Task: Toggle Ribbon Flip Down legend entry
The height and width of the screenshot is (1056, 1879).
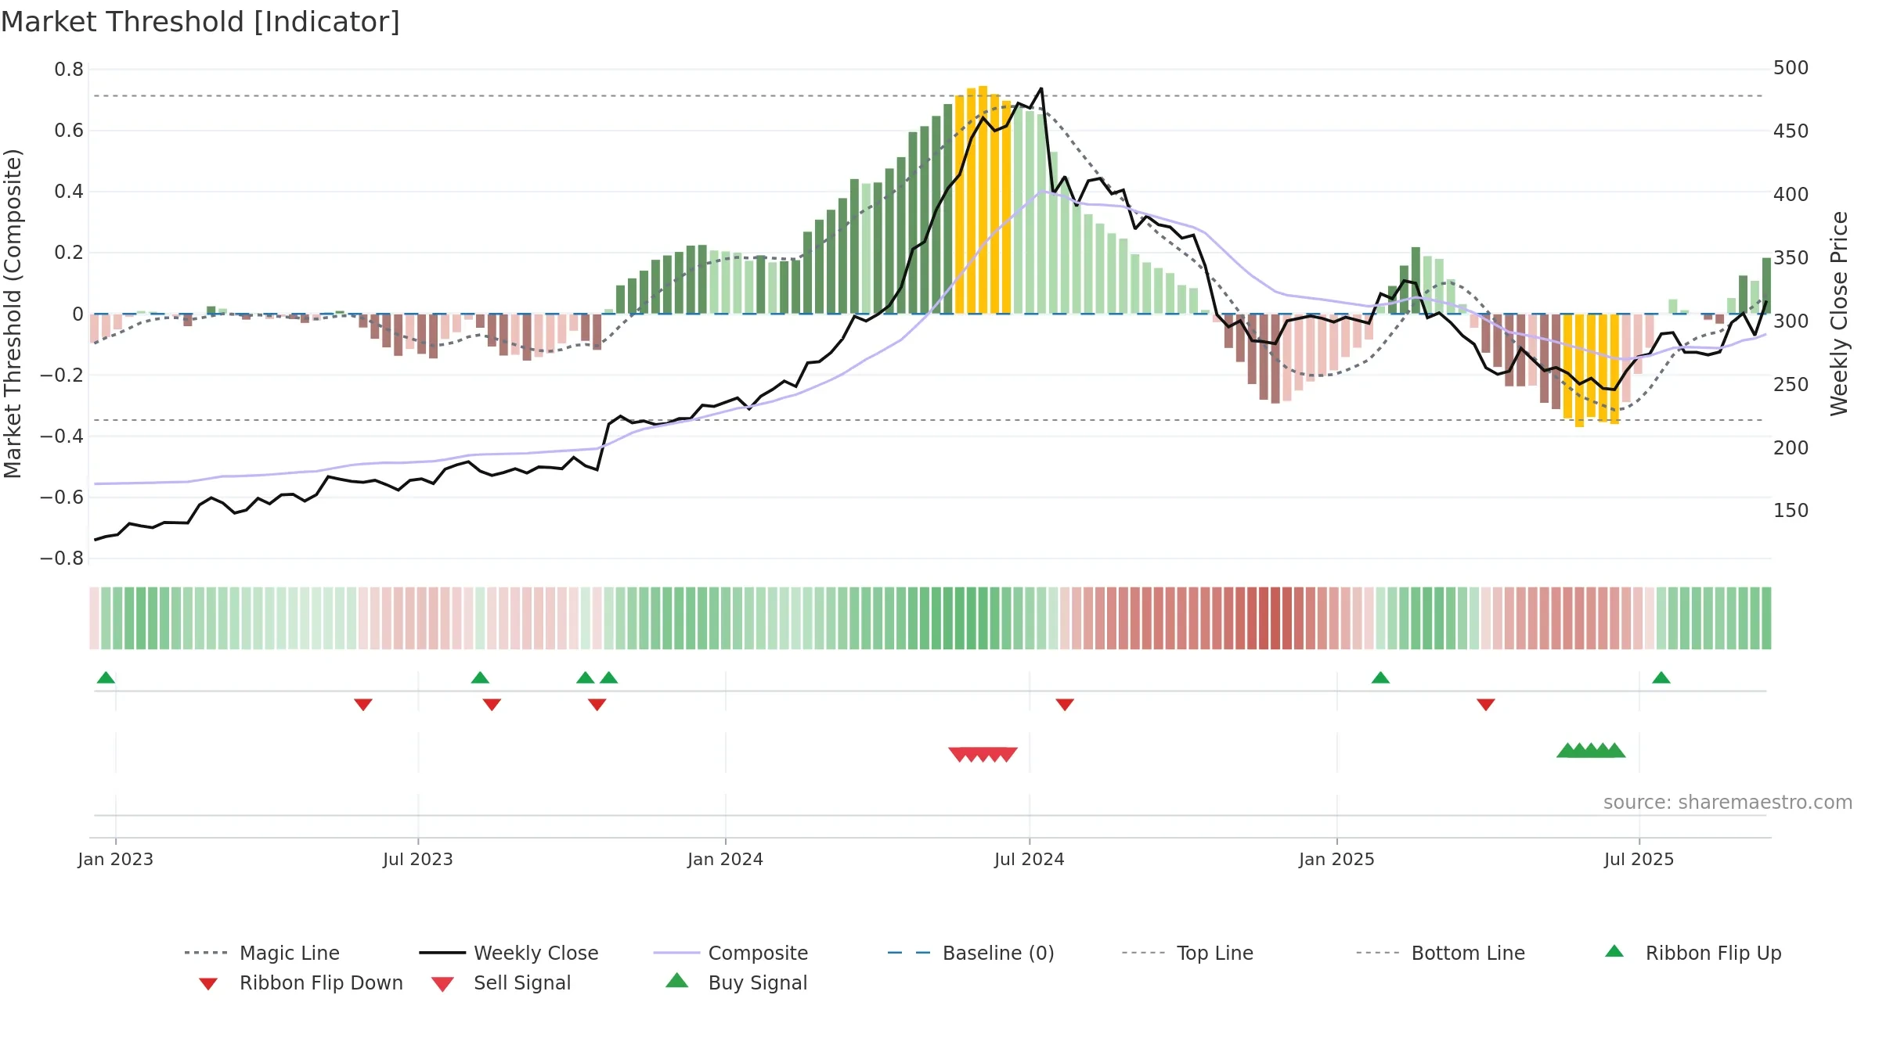Action: click(301, 982)
